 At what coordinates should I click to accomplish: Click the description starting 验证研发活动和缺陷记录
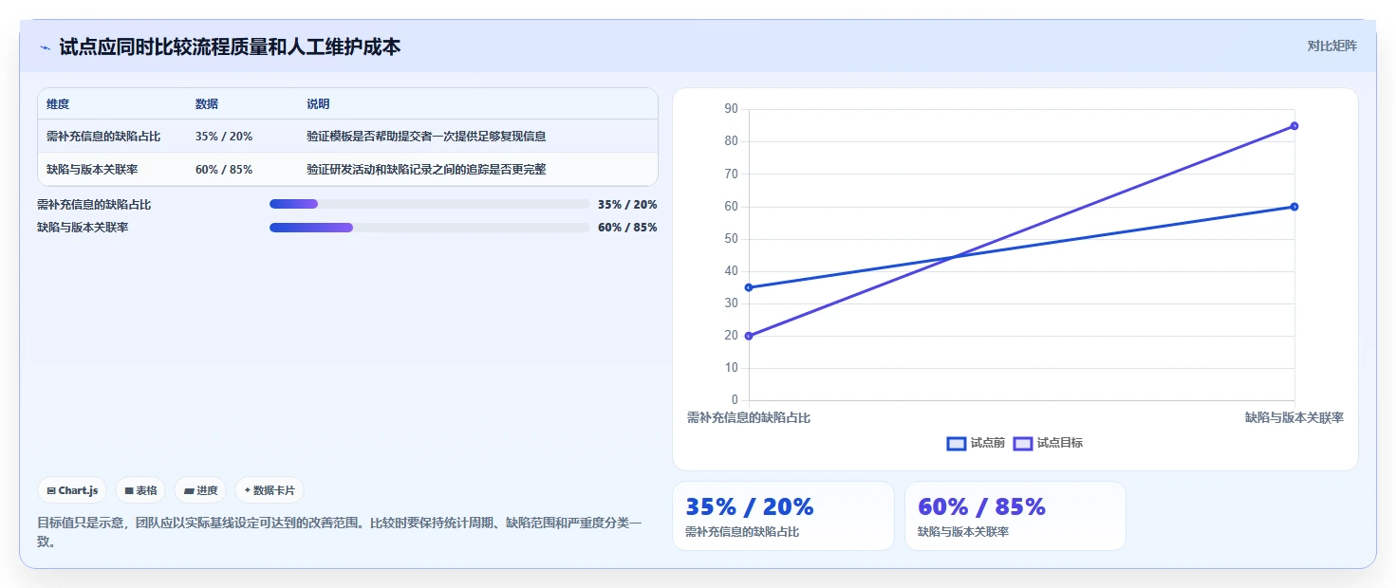[426, 170]
